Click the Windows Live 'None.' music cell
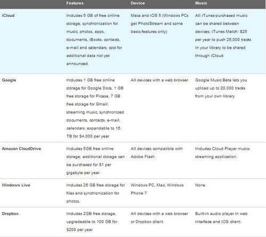Viewport: 266px width, 237px height. click(x=201, y=185)
